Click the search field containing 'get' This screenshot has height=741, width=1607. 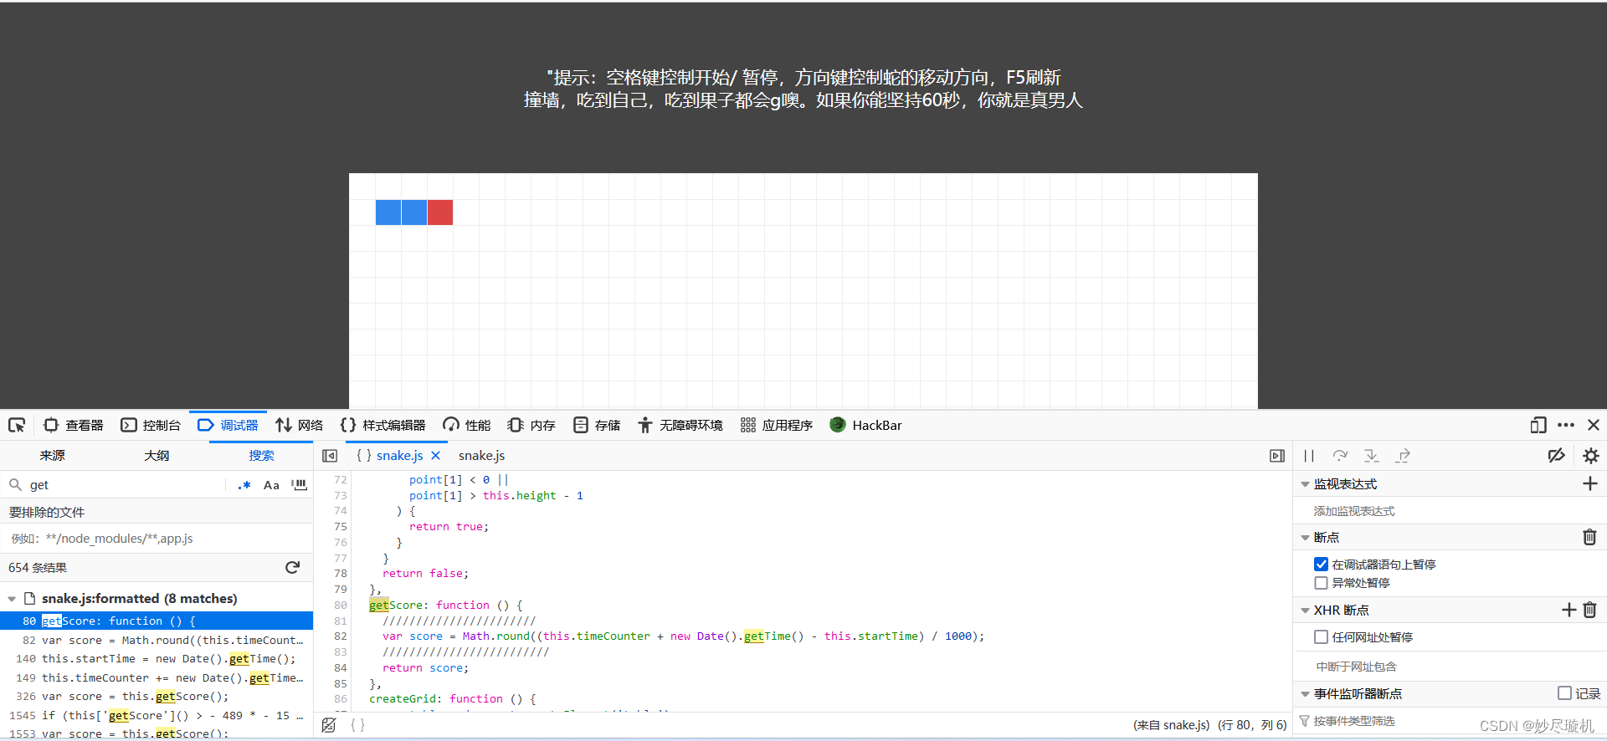click(x=126, y=484)
